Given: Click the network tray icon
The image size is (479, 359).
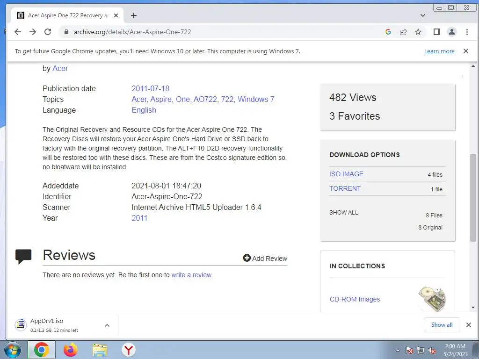Looking at the screenshot, I should (x=421, y=351).
